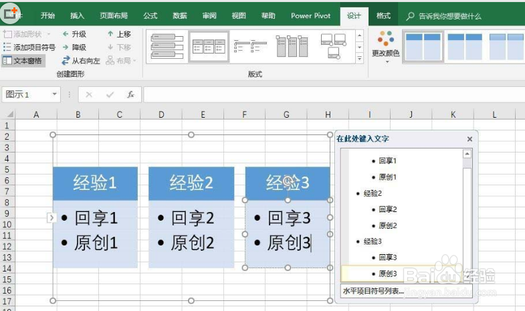Click the Demote (降级) arrow button
Screen dimensions: 525x311
click(74, 47)
